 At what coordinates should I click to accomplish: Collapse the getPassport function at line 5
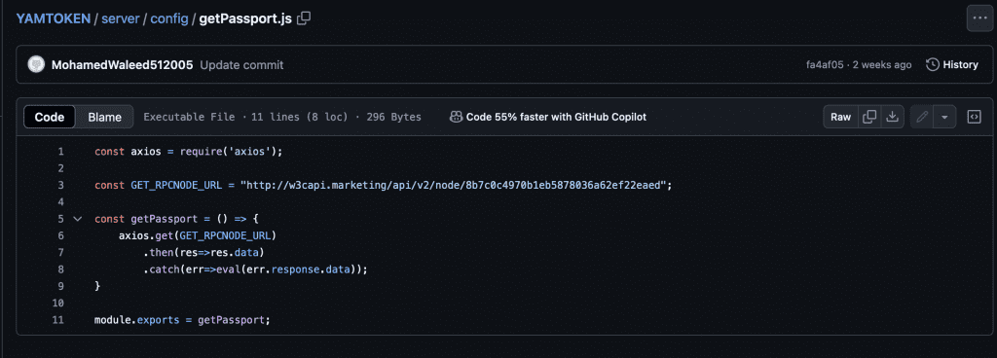coord(78,219)
